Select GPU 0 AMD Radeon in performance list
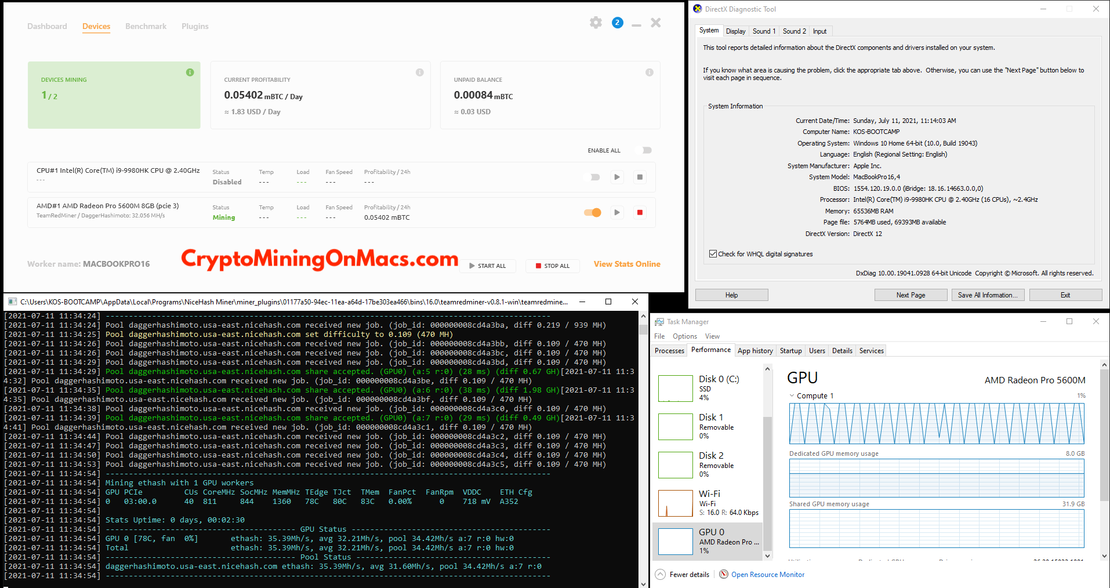This screenshot has width=1110, height=588. pos(708,542)
